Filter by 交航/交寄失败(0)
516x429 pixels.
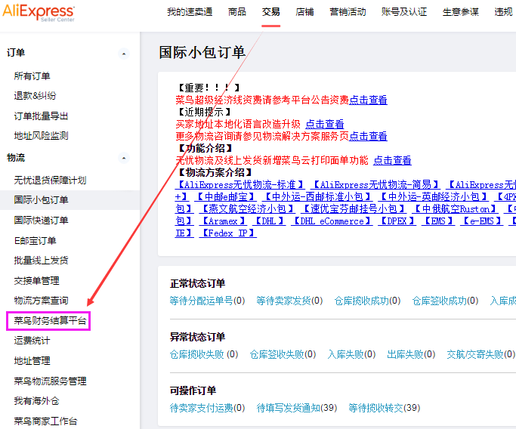[x=480, y=354]
